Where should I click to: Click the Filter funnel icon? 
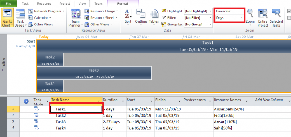164,18
